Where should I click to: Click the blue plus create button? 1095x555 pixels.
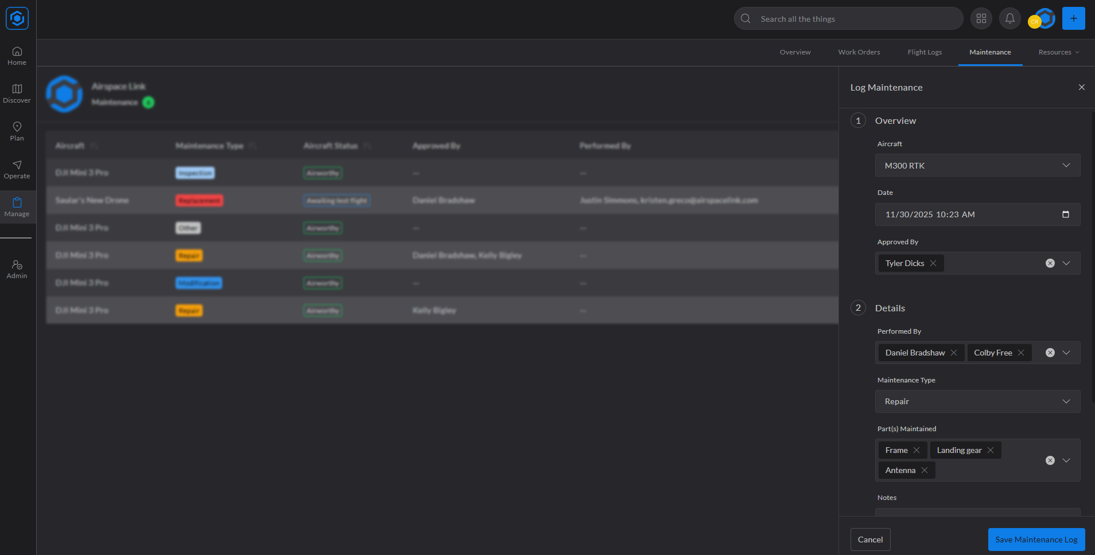tap(1073, 18)
